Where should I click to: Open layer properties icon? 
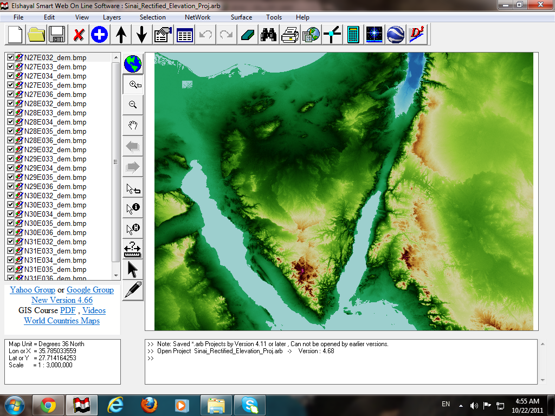[163, 35]
